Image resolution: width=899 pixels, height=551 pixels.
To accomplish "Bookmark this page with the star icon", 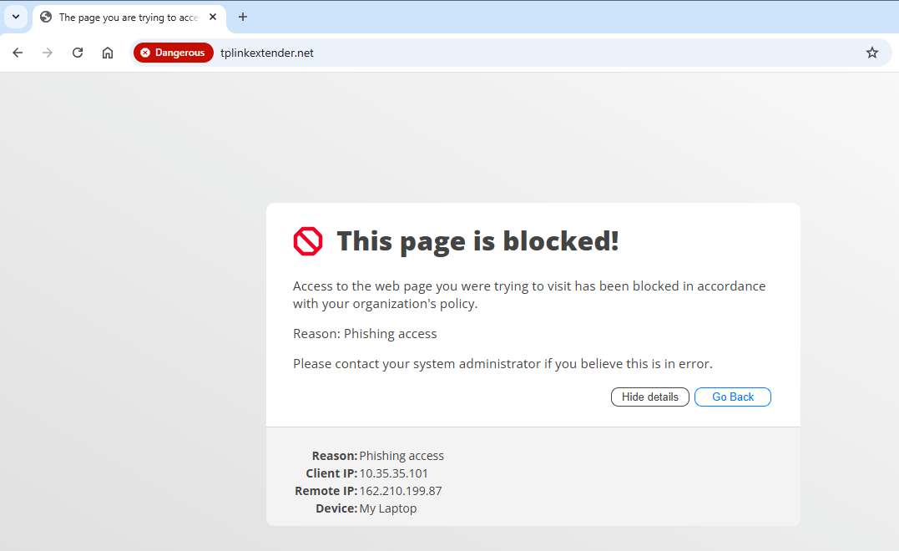I will pyautogui.click(x=872, y=53).
